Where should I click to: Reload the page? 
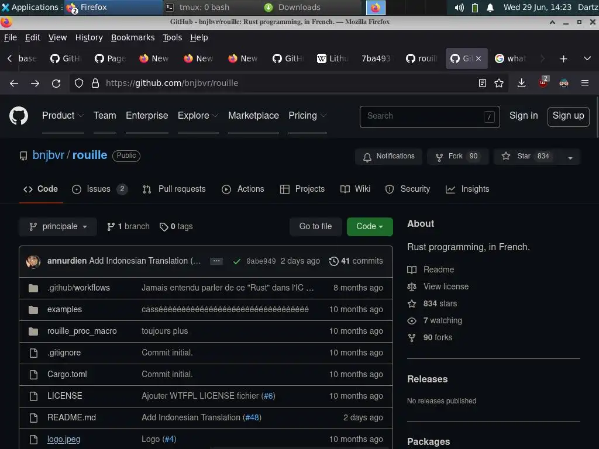point(56,83)
